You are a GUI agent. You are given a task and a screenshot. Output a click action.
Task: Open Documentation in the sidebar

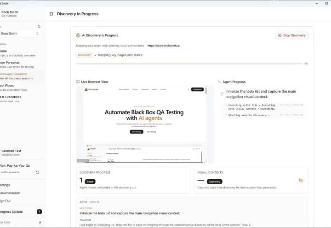pyautogui.click(x=10, y=193)
